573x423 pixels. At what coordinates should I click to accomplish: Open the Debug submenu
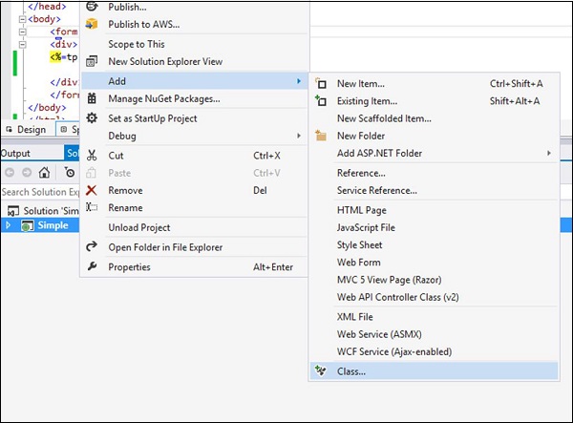[x=122, y=136]
